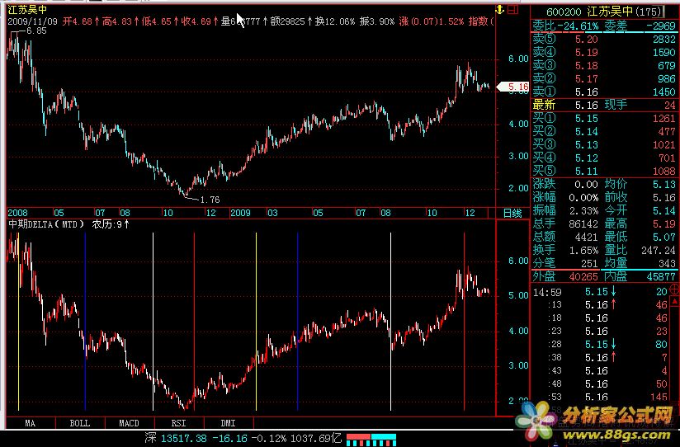Screen dimensions: 680x447
Task: Select the red cycle line near 12 2009
Action: [464, 321]
